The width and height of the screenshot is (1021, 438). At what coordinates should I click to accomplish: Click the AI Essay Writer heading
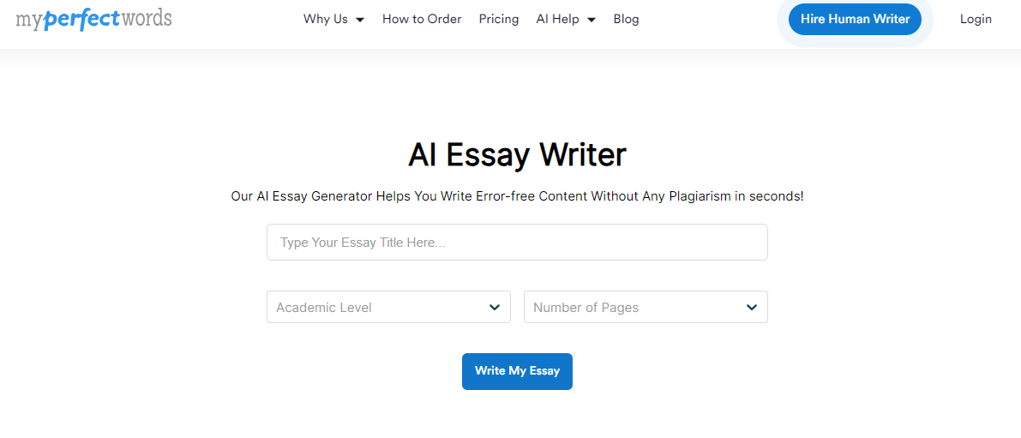click(x=517, y=155)
